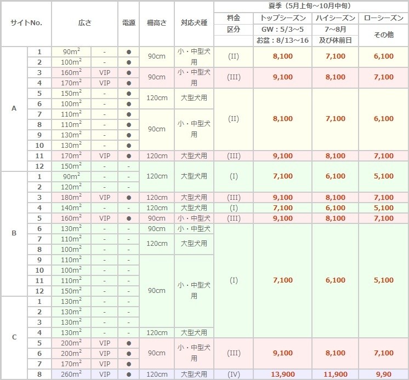Click the power dot for site B-3

point(129,198)
